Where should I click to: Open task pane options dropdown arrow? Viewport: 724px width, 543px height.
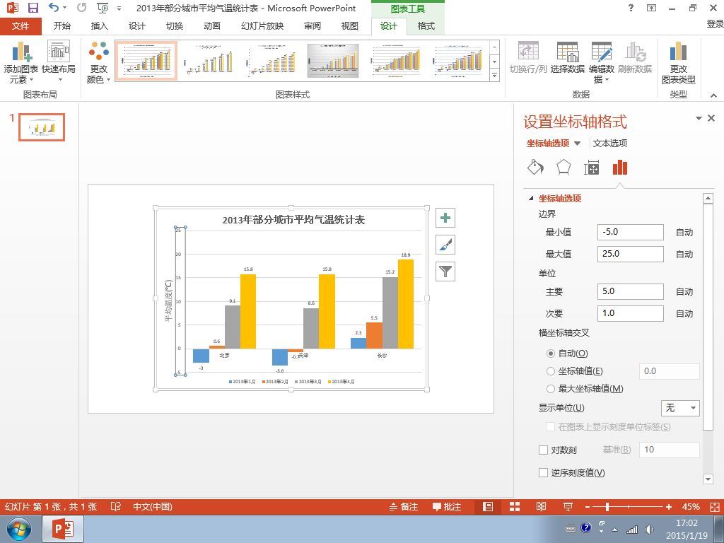pos(699,119)
